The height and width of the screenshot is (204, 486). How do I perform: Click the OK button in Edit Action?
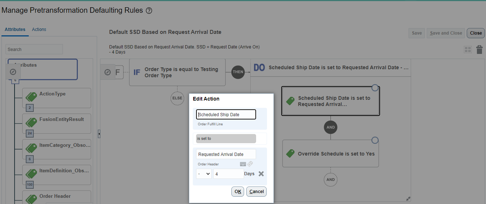tap(238, 192)
